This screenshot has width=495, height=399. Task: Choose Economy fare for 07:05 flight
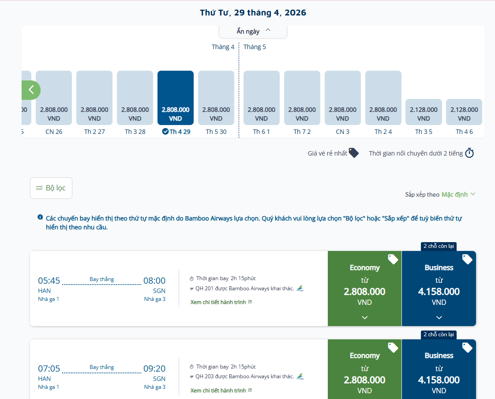(364, 371)
